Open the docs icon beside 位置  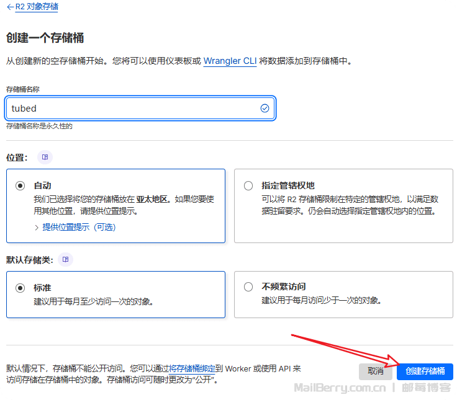[45, 158]
